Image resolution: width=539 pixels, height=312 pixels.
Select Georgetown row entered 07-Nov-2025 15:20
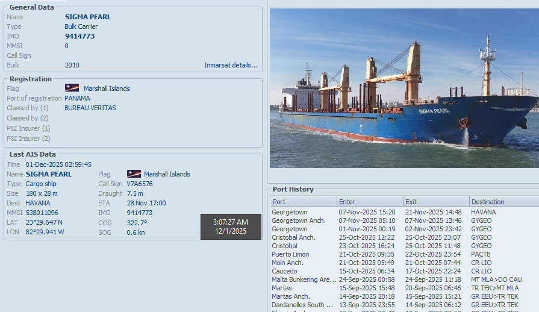coord(405,212)
